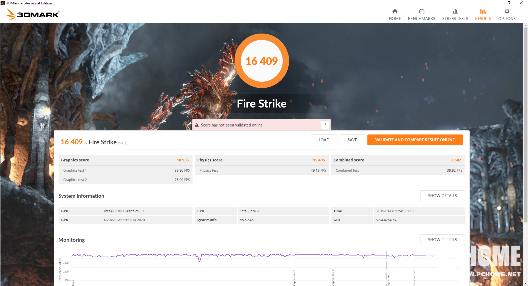Select the Graphics test 1 row
528x286 pixels.
125,170
